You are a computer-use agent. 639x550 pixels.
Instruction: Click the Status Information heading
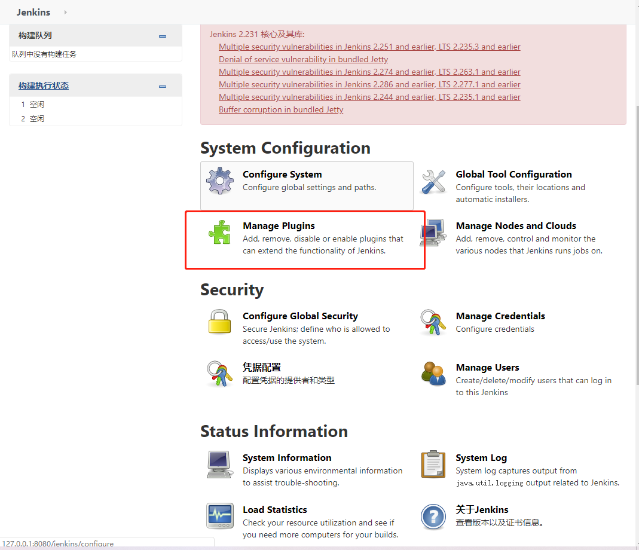click(274, 432)
